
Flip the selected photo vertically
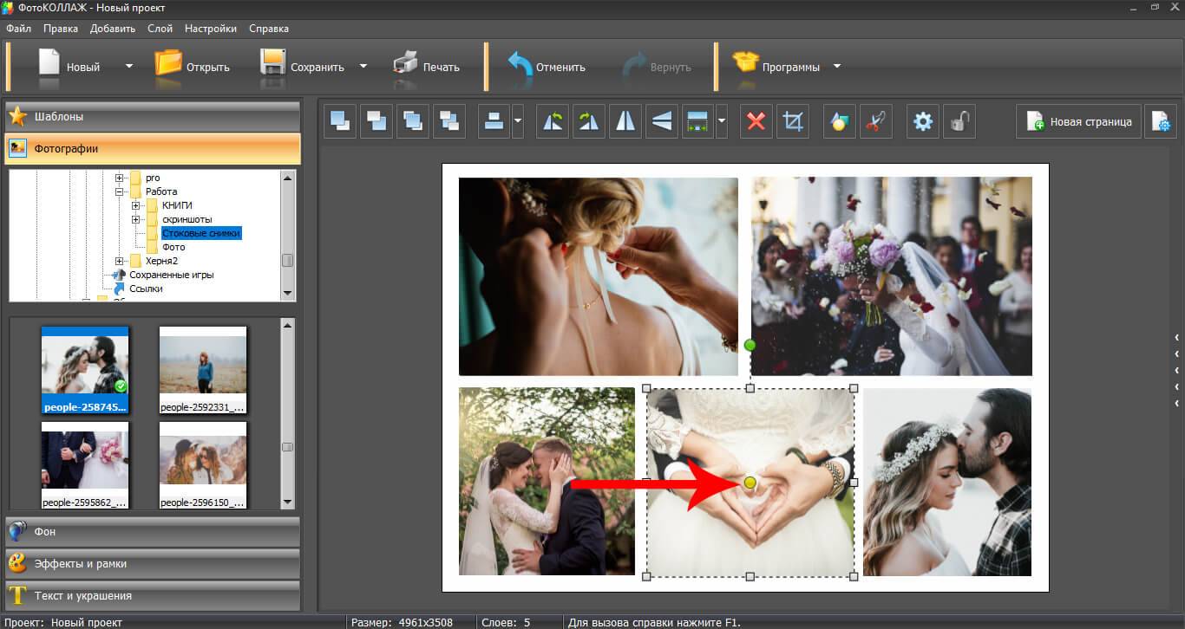click(x=662, y=121)
